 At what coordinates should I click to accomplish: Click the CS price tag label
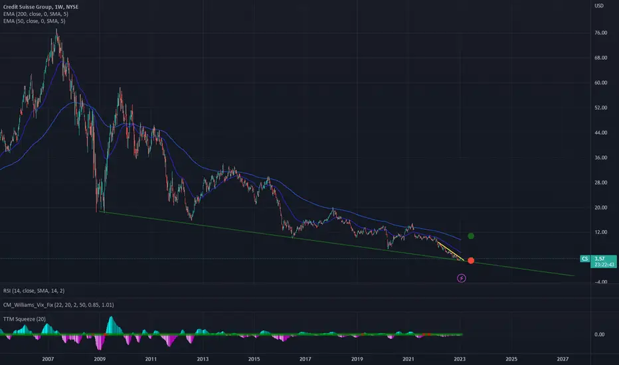[x=584, y=259]
